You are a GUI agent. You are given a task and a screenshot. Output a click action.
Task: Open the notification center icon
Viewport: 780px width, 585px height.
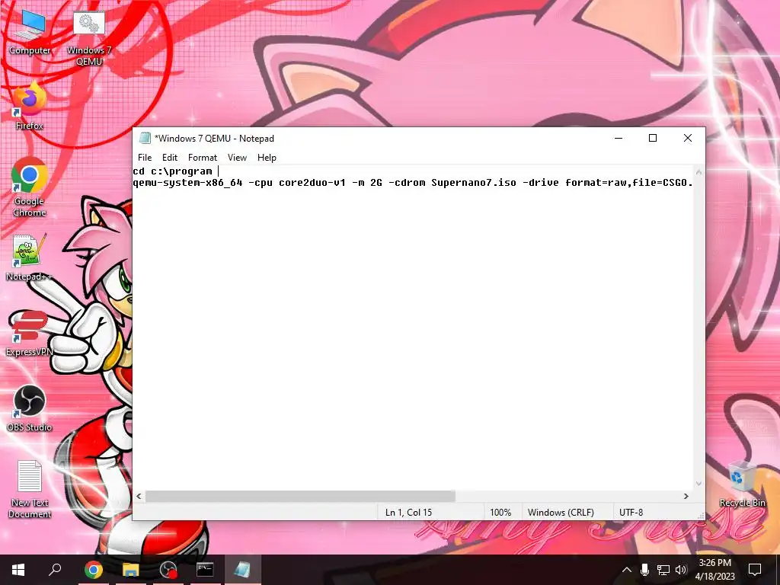(755, 570)
